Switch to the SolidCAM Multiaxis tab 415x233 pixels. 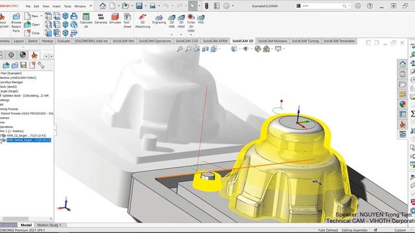click(x=272, y=41)
